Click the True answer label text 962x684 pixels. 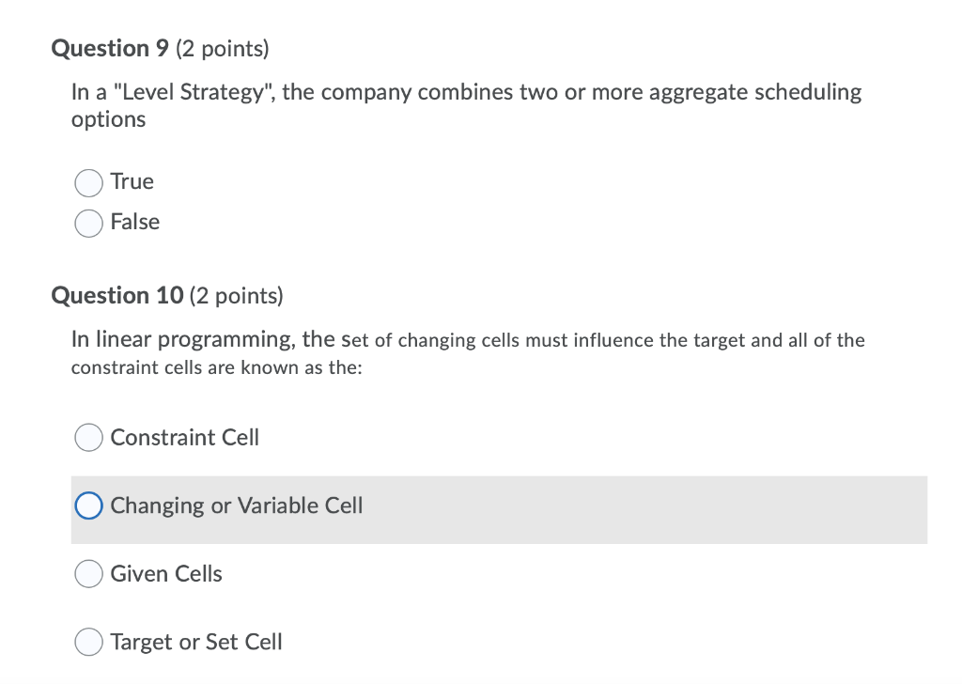(x=132, y=182)
